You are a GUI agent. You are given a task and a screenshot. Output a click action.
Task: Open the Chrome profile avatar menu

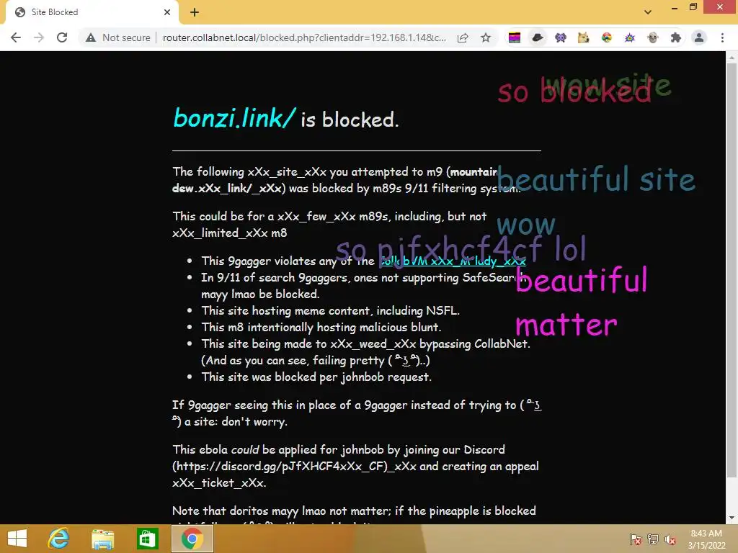pyautogui.click(x=699, y=37)
